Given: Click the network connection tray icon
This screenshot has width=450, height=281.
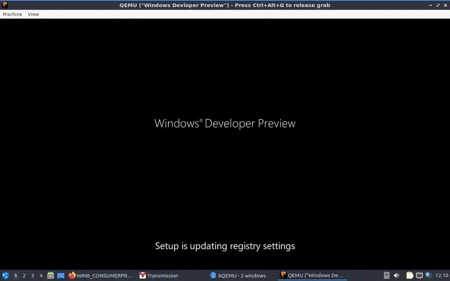Looking at the screenshot, I should [x=419, y=275].
